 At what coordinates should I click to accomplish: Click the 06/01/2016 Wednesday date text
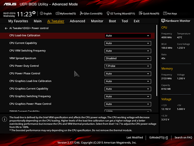[9, 15]
